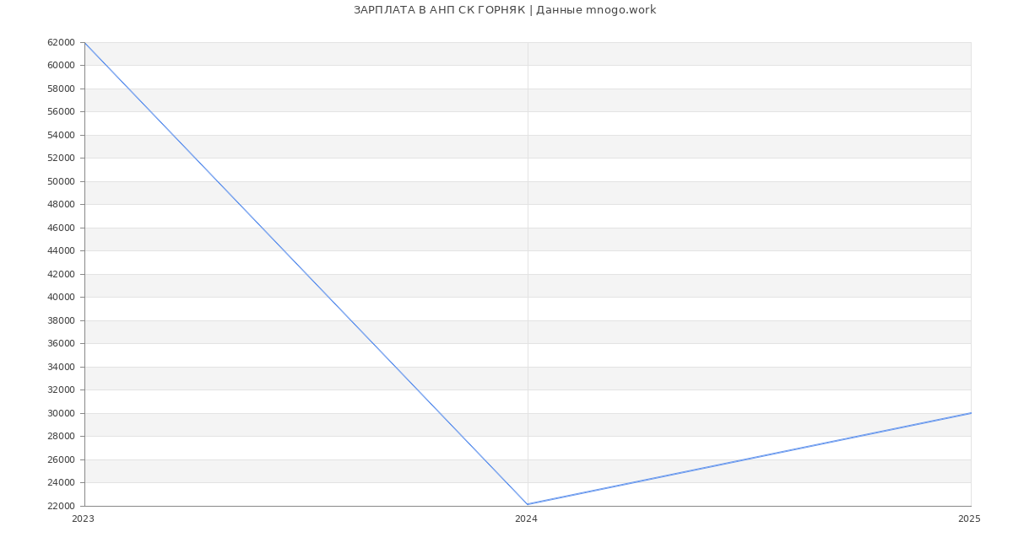
Task: Click the 38000 y-axis label
Action: (x=61, y=320)
